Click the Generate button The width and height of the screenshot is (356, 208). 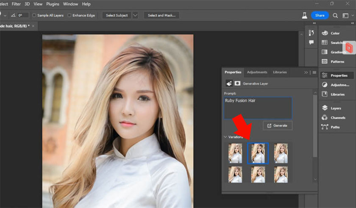(x=277, y=125)
